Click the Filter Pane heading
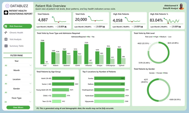 16,56
